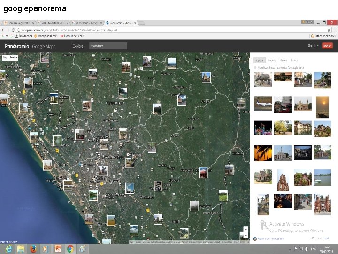Screen dimensions: 338x254
Task: Select the Recent tab
Action: click(272, 60)
